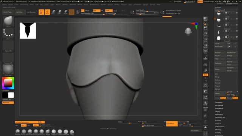Expand the Geometry subpalette
This screenshot has height=136, width=242.
pyautogui.click(x=219, y=102)
